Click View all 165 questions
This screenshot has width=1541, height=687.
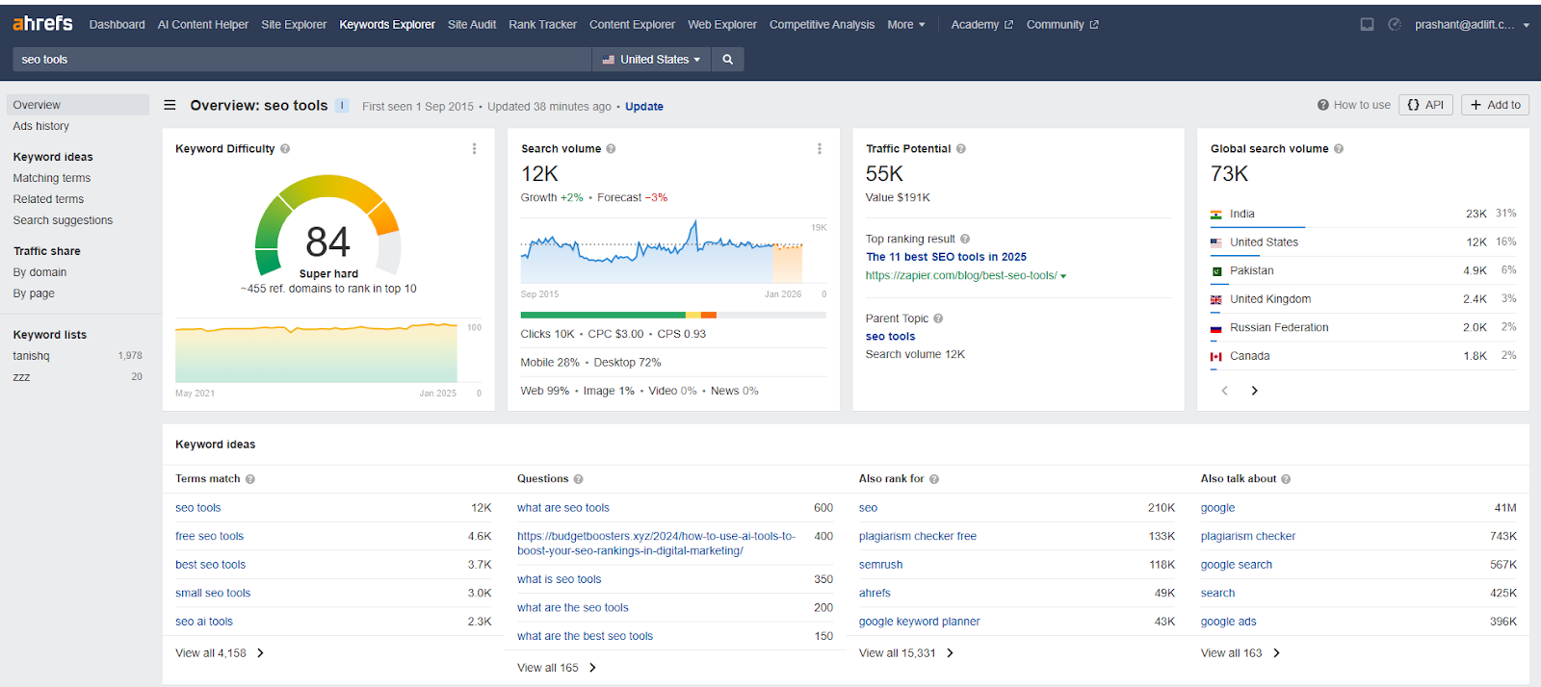click(x=557, y=668)
